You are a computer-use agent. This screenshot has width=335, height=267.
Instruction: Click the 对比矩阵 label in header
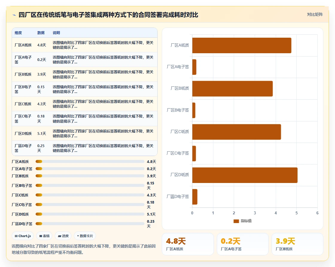pos(315,15)
